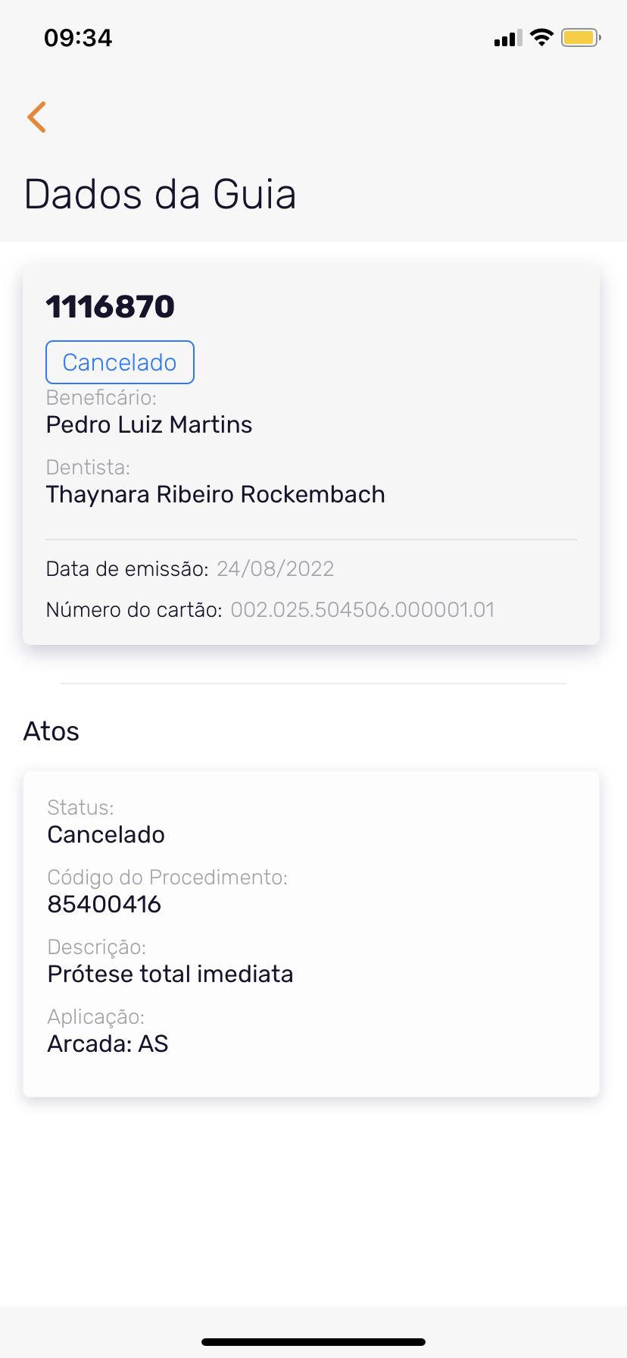This screenshot has height=1358, width=627.
Task: Tap card number 002.025.504506.000001.01
Action: tap(363, 610)
